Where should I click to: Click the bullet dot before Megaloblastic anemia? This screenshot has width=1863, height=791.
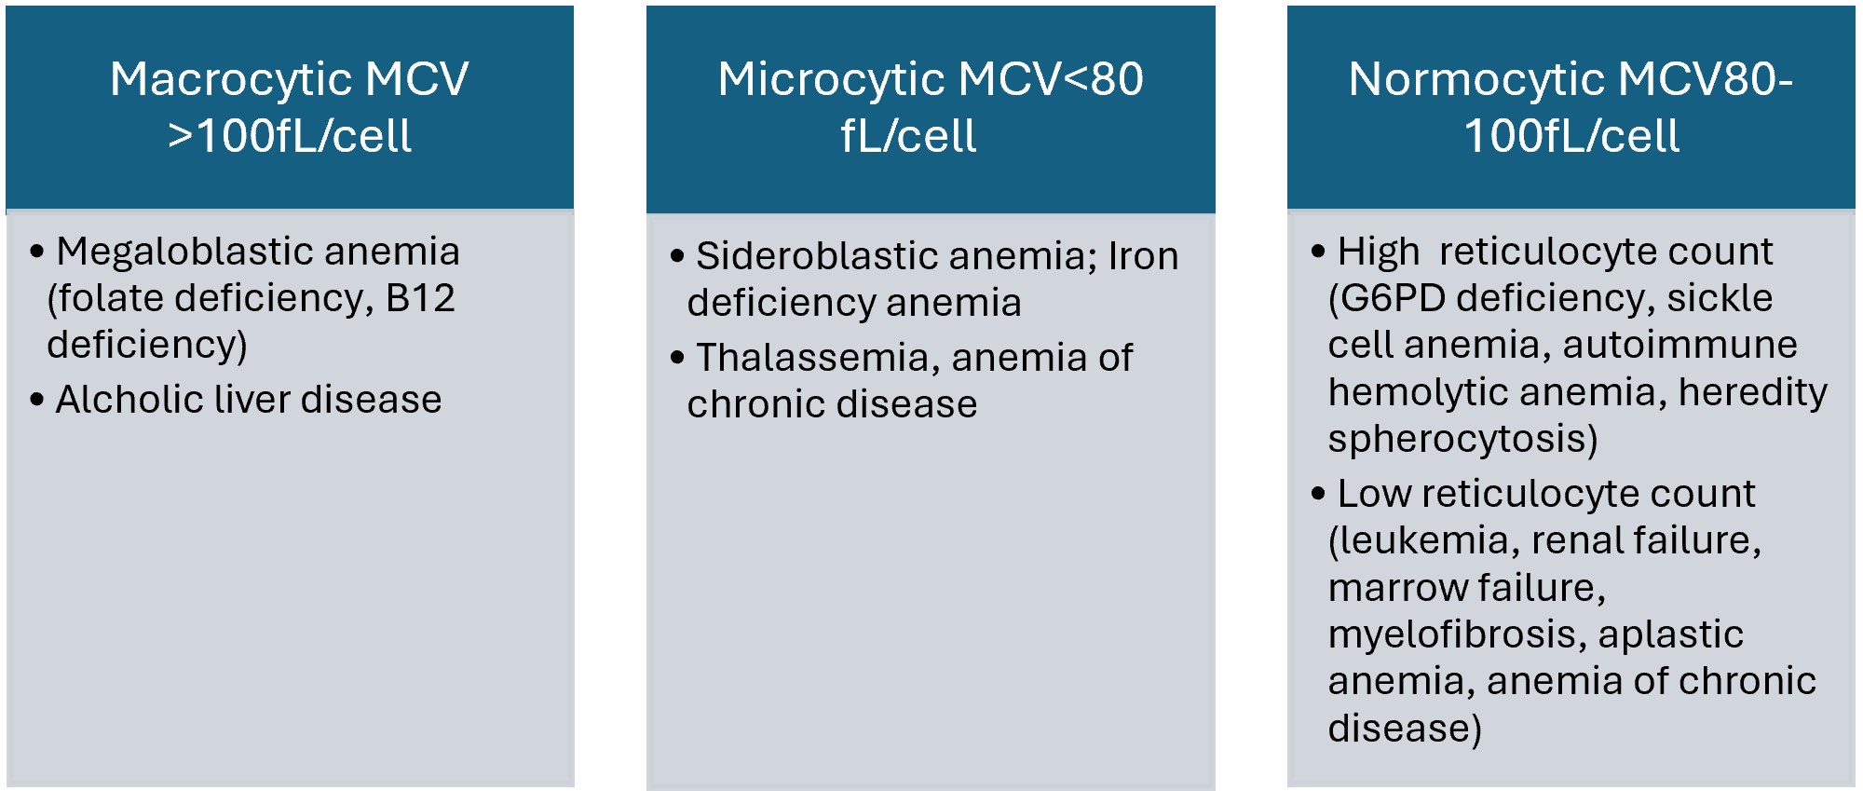pos(37,252)
